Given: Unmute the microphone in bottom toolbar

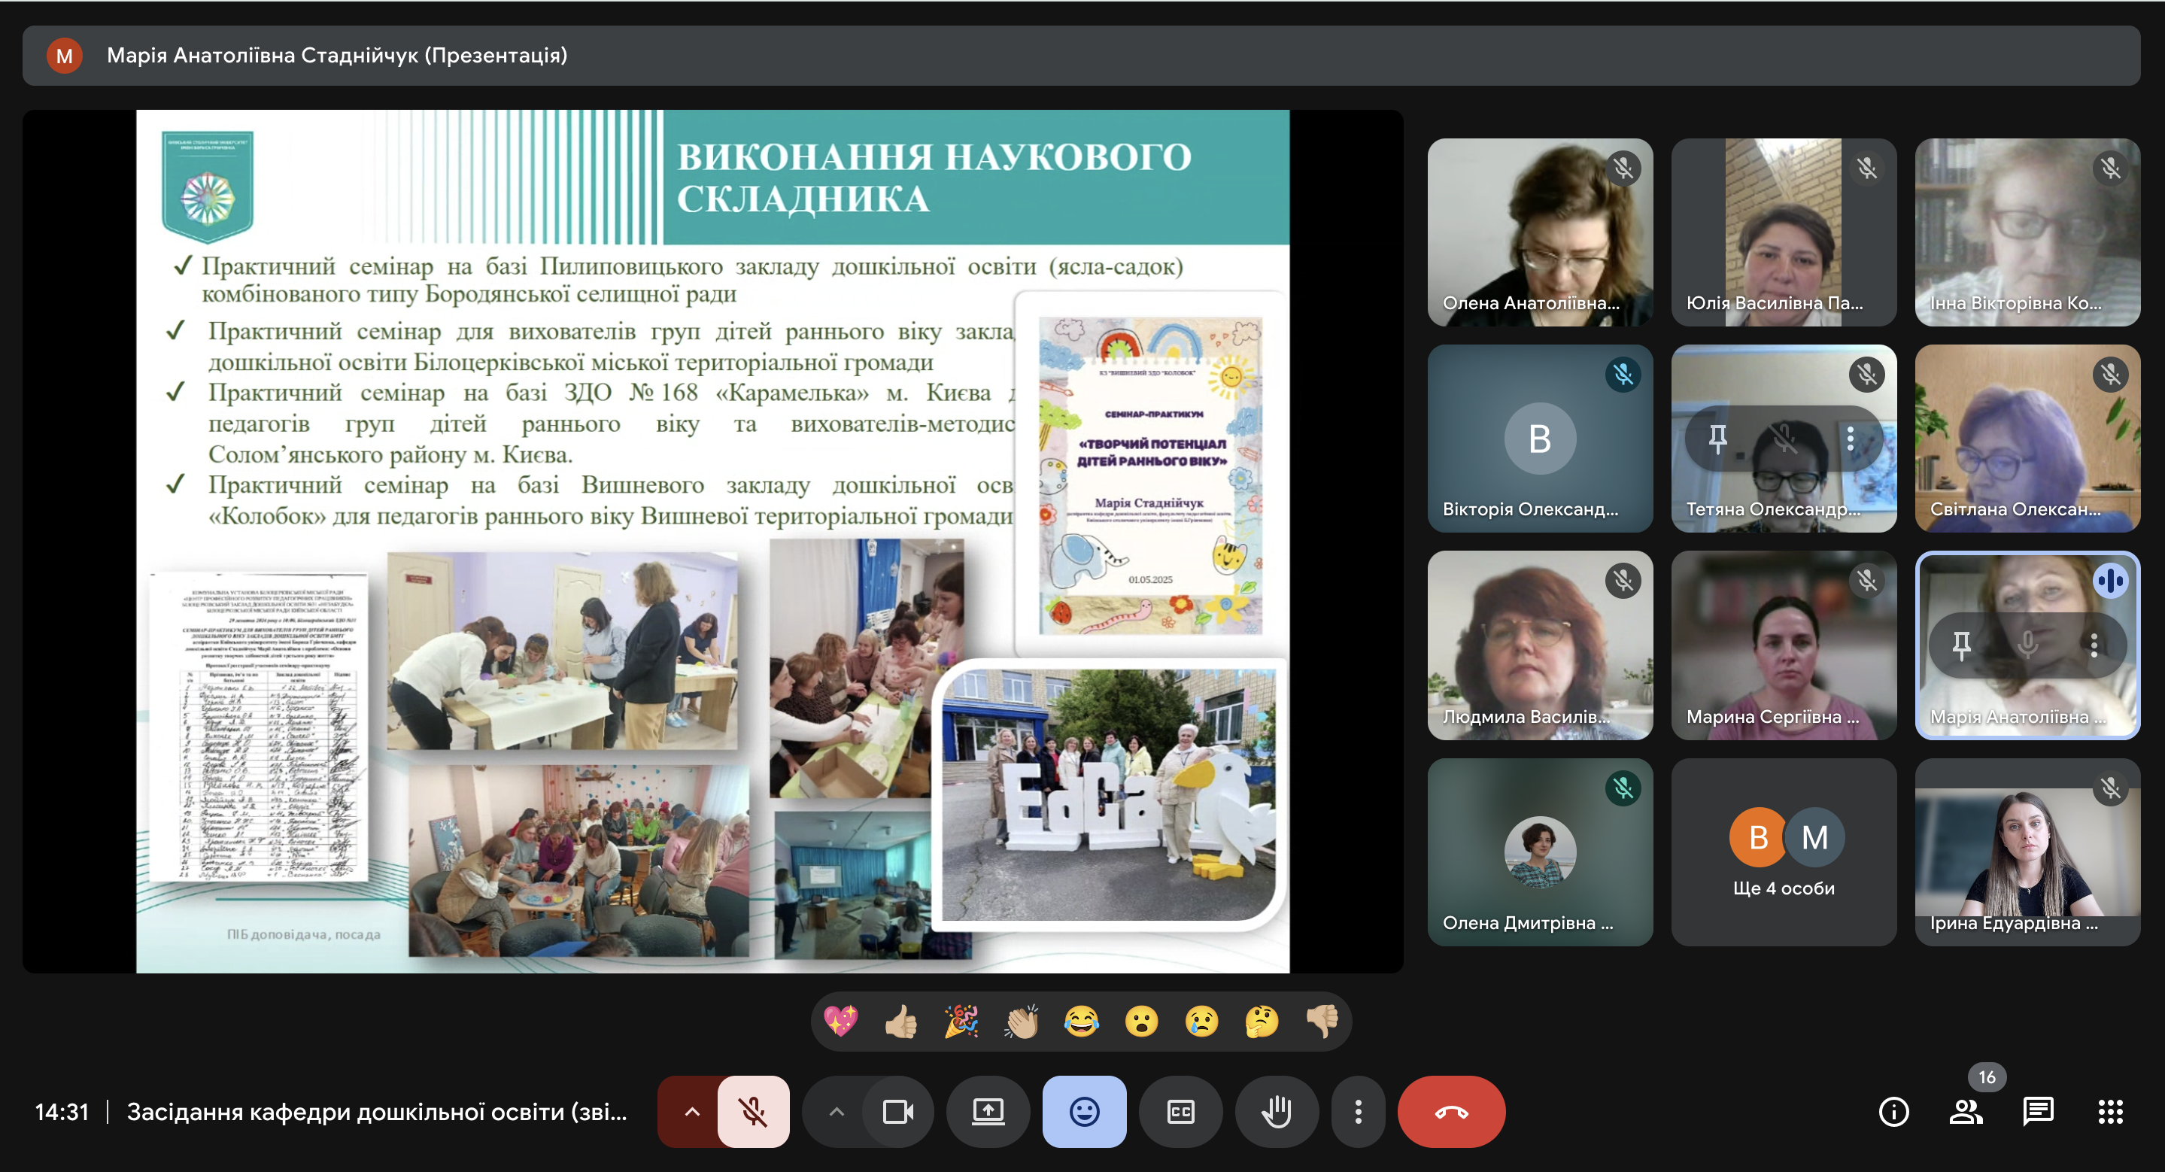Looking at the screenshot, I should [x=752, y=1112].
